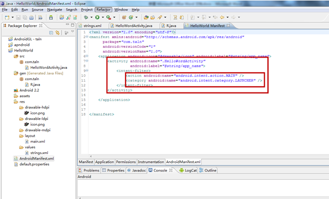Close the HelloWorld Manifest editor tab
Image resolution: width=329 pixels, height=199 pixels.
pos(228,25)
